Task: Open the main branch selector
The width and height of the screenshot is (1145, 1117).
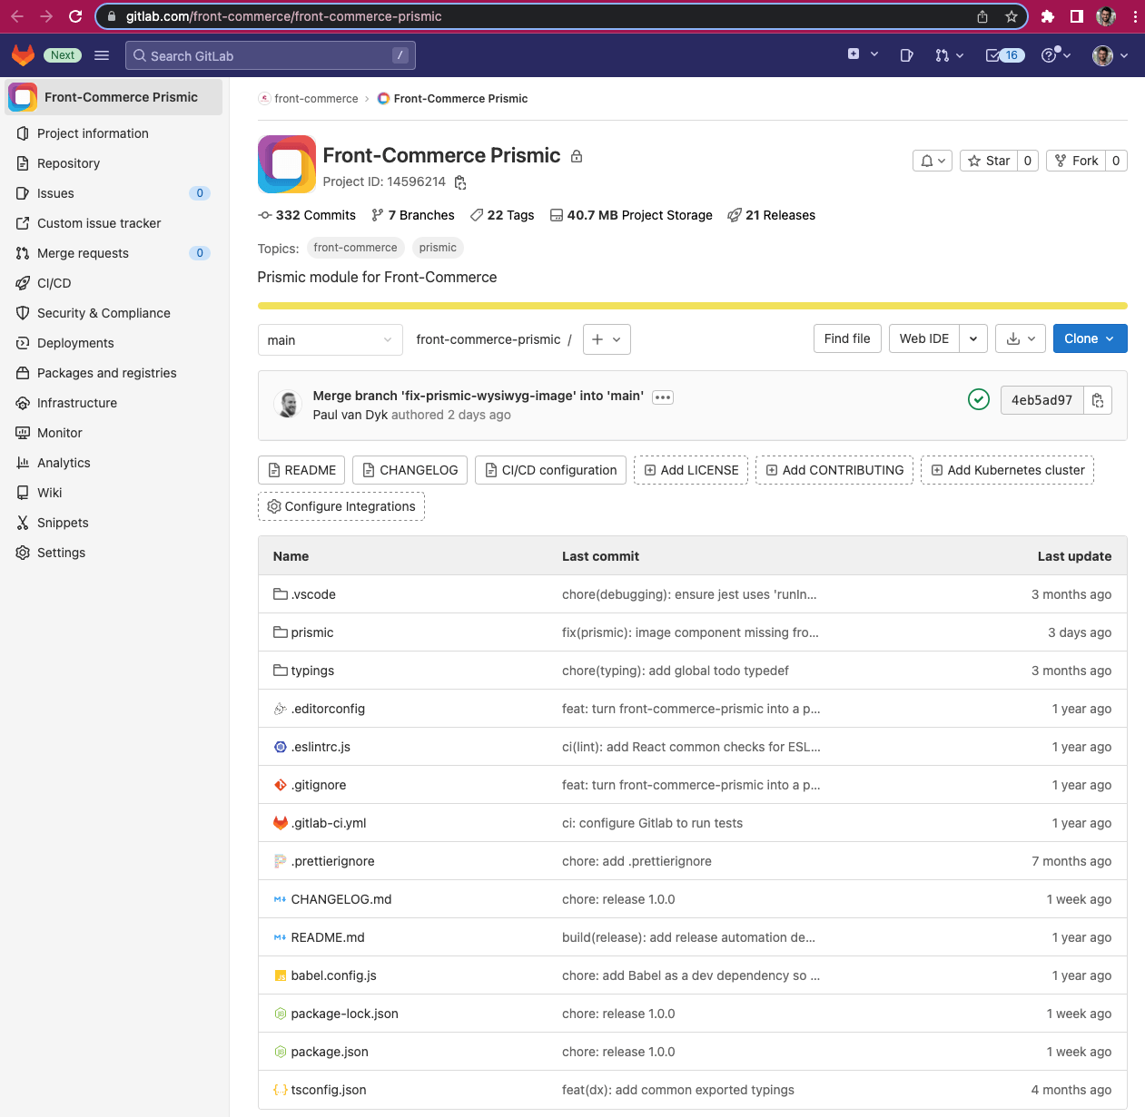Action: pos(331,339)
